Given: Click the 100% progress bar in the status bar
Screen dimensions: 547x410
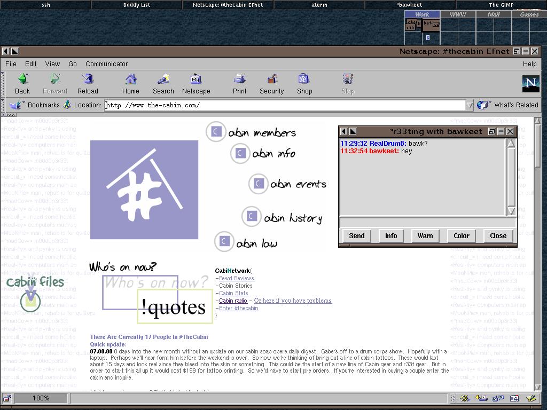Looking at the screenshot, I should [41, 398].
